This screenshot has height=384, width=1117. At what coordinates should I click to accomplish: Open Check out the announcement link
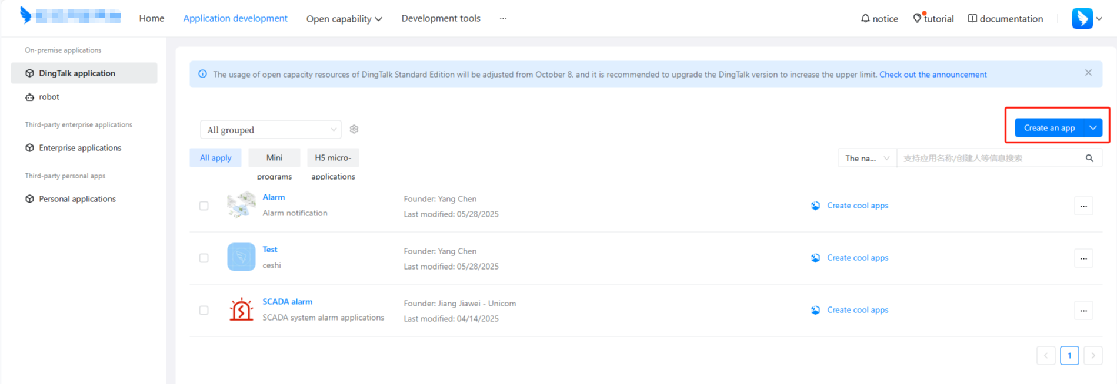tap(933, 75)
